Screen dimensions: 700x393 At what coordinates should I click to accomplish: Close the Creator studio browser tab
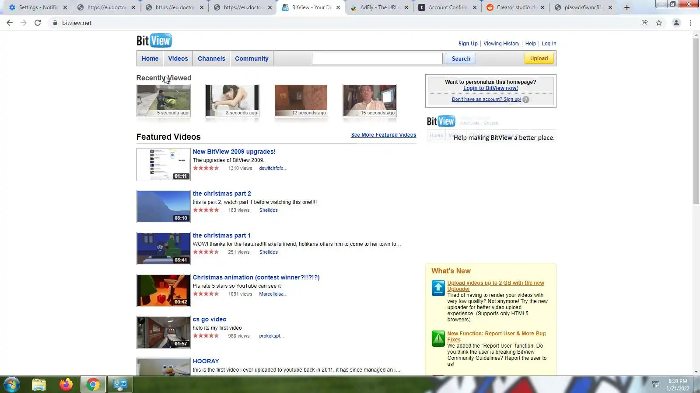[x=542, y=7]
